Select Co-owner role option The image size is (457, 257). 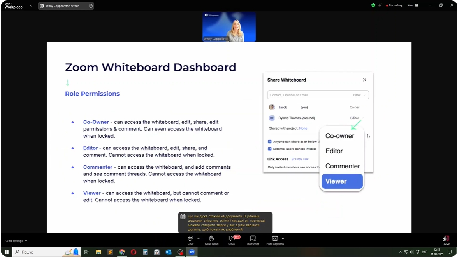(339, 136)
